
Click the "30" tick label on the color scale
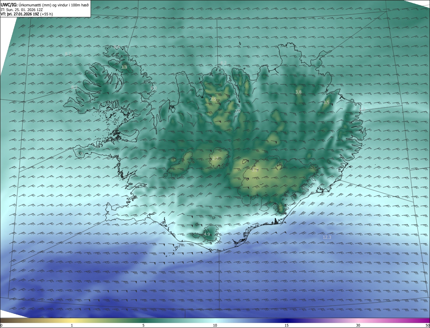[358, 326]
